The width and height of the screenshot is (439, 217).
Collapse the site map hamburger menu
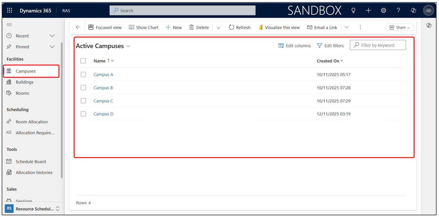tap(9, 24)
